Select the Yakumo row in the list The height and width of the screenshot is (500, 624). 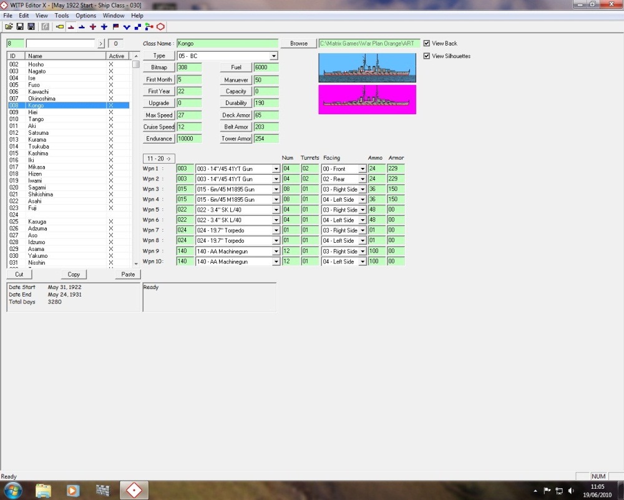(69, 255)
